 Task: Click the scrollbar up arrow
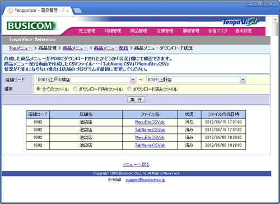[x=276, y=19]
